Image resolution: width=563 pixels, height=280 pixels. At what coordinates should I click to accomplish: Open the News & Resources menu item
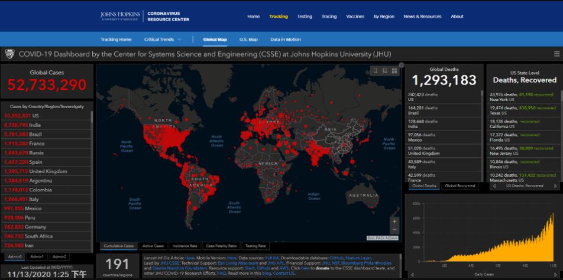coord(423,17)
